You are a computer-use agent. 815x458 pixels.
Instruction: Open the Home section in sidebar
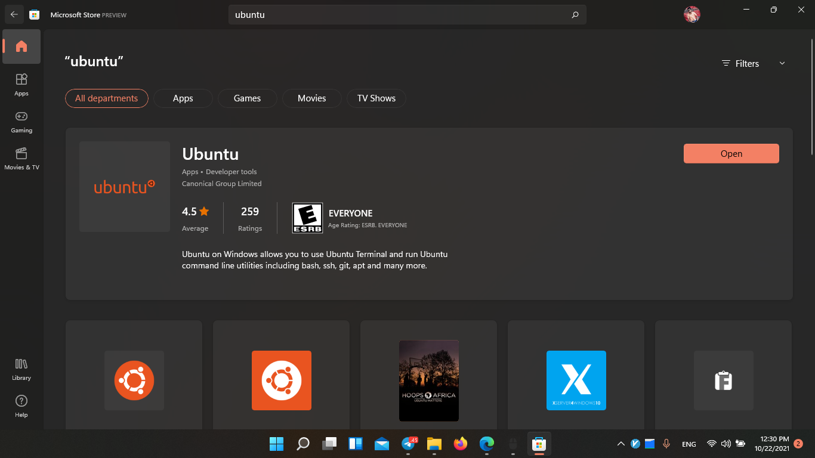(21, 47)
